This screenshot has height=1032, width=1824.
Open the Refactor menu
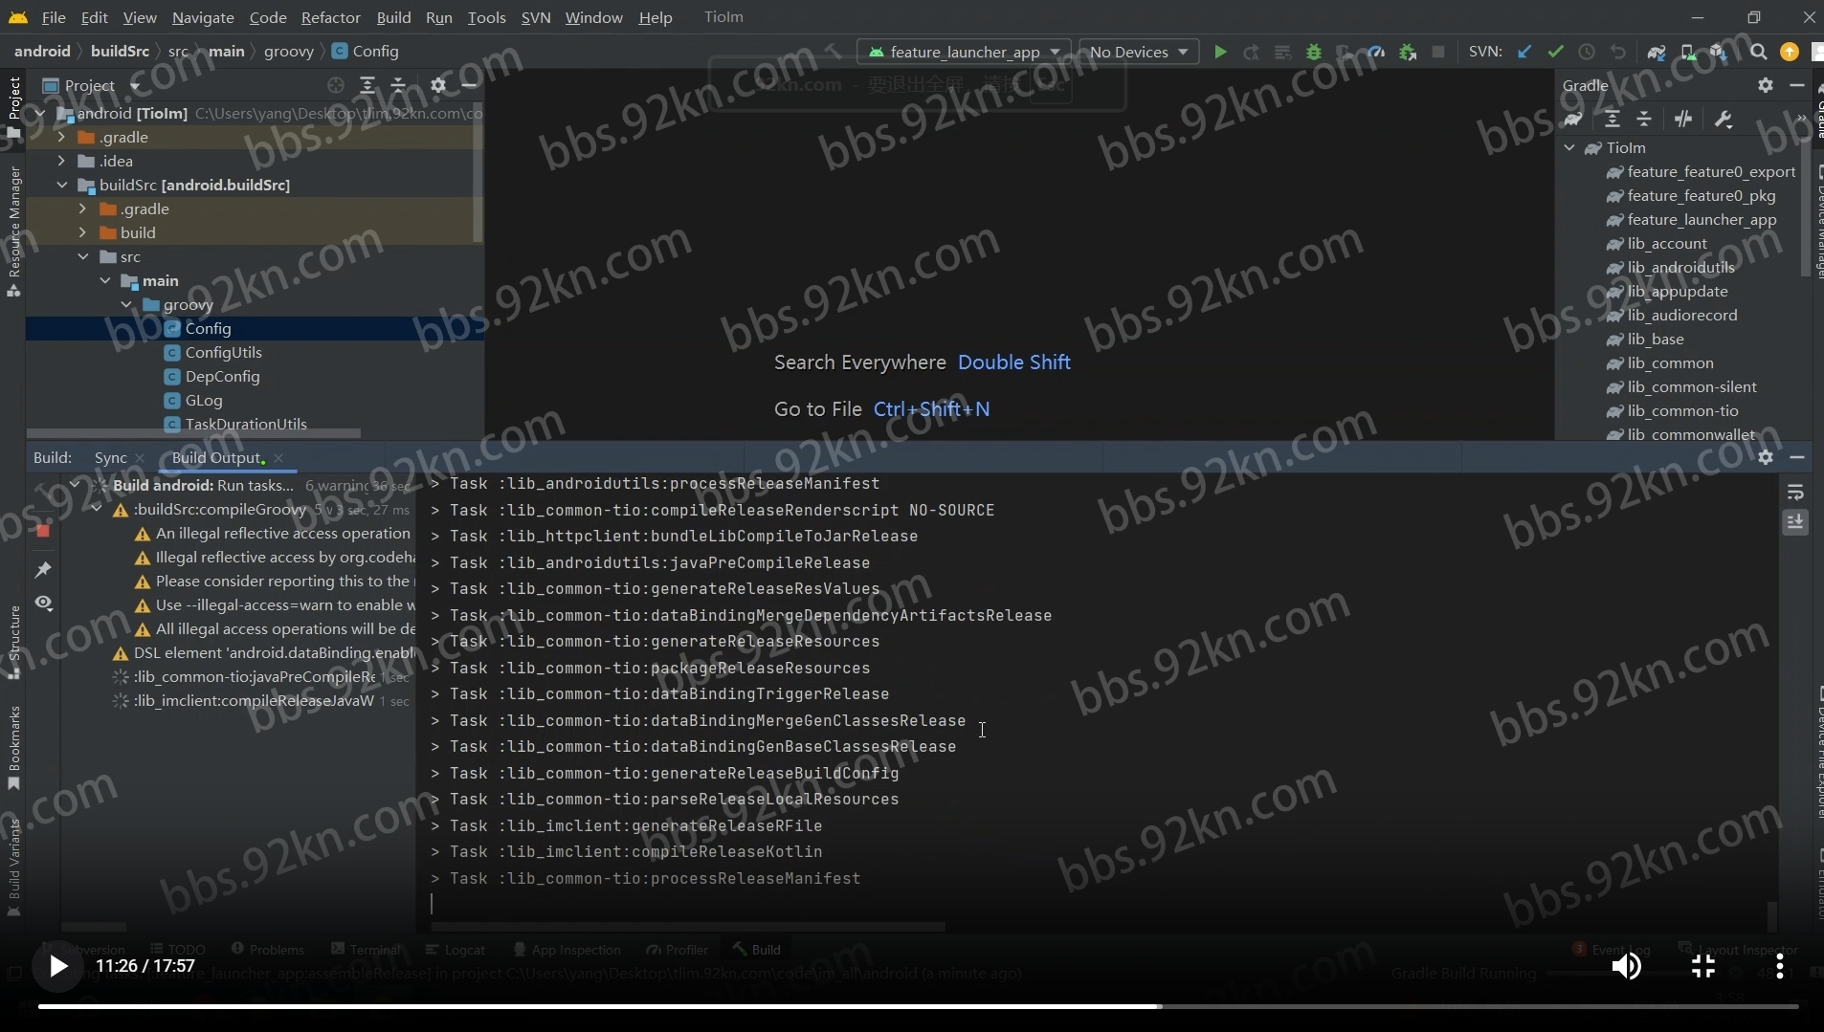coord(330,17)
